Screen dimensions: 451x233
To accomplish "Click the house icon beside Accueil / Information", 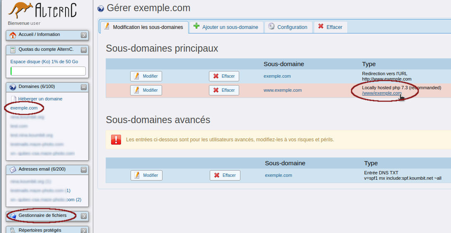I will [13, 35].
